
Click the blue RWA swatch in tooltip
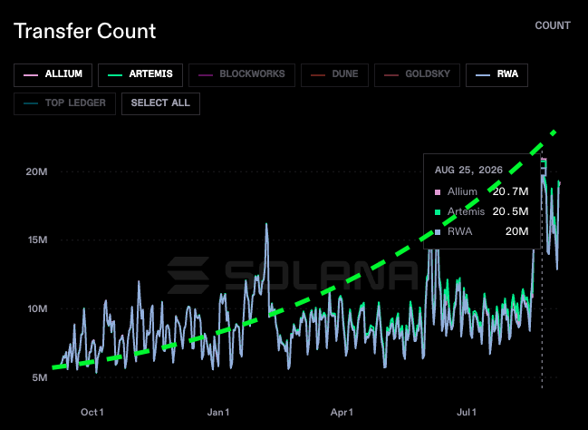[x=438, y=232]
